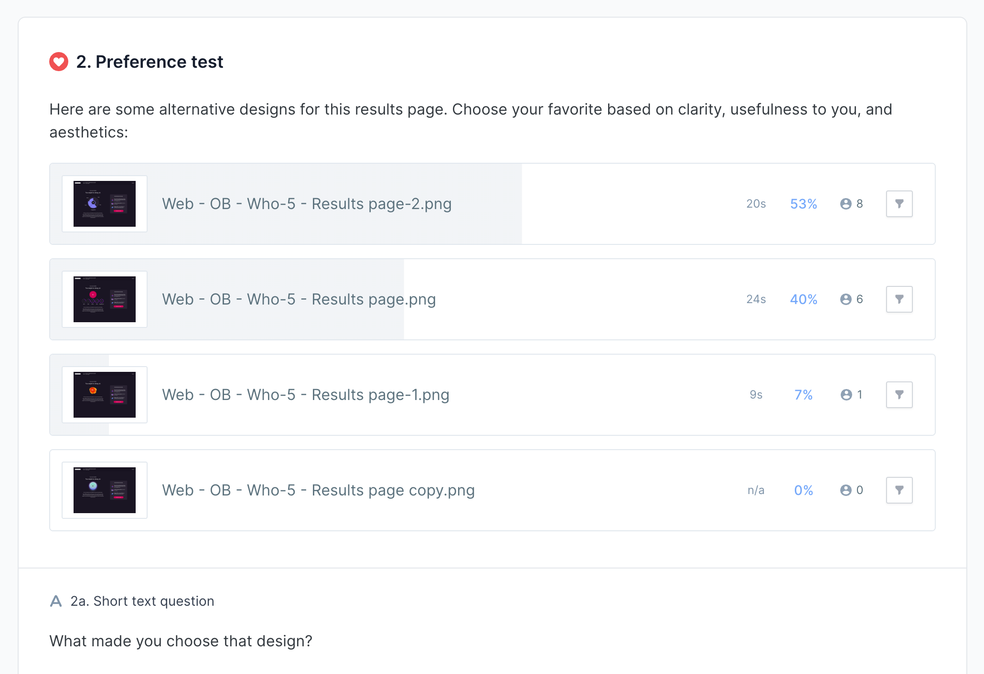Click participant icon beside count 1

point(845,395)
